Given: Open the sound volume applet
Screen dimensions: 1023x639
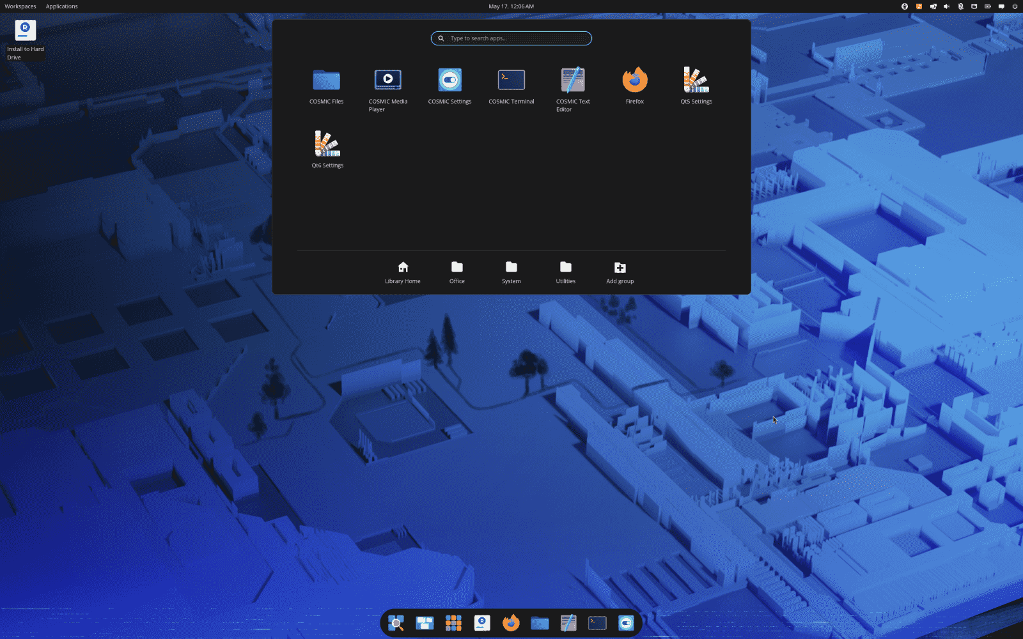Looking at the screenshot, I should pos(947,6).
